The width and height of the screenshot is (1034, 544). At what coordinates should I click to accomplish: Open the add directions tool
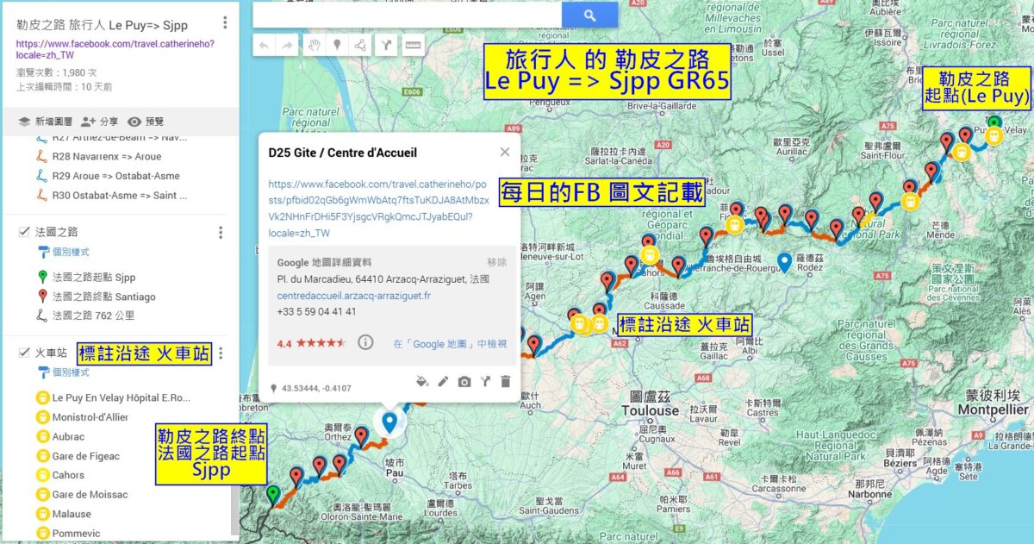pos(386,46)
